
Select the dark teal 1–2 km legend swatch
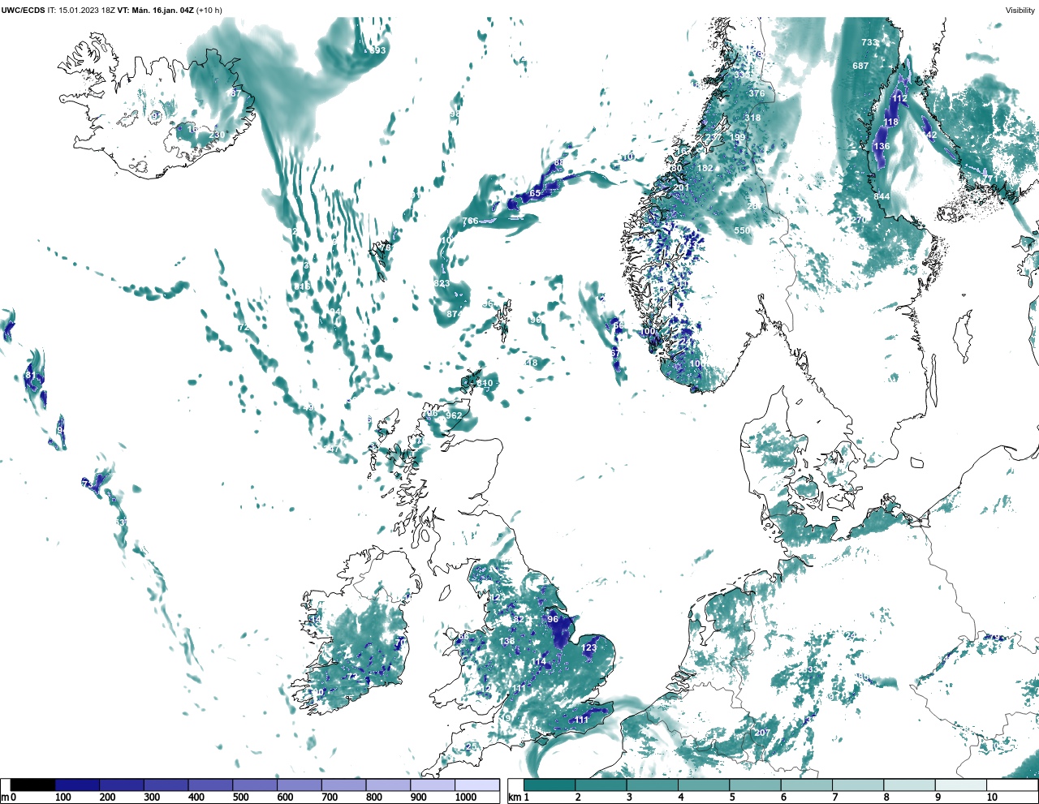tap(550, 785)
